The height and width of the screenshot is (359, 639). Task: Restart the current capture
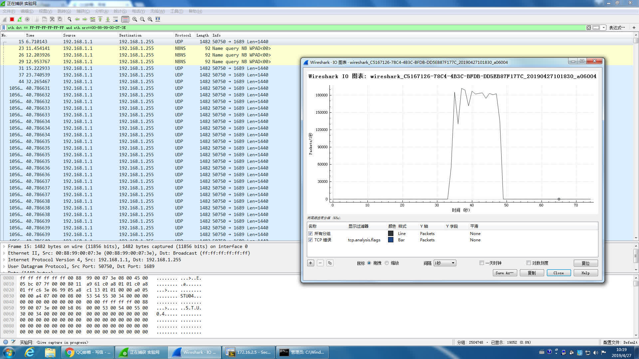click(x=20, y=19)
